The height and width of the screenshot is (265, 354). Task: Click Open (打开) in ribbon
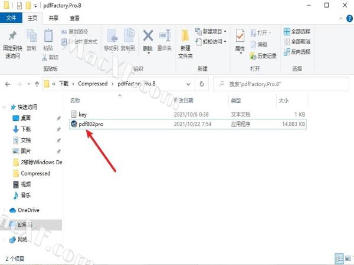[261, 33]
